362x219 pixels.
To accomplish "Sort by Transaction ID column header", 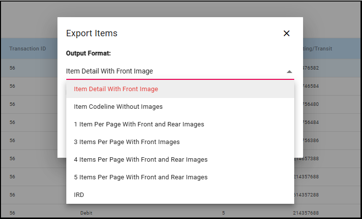I will tap(28, 49).
